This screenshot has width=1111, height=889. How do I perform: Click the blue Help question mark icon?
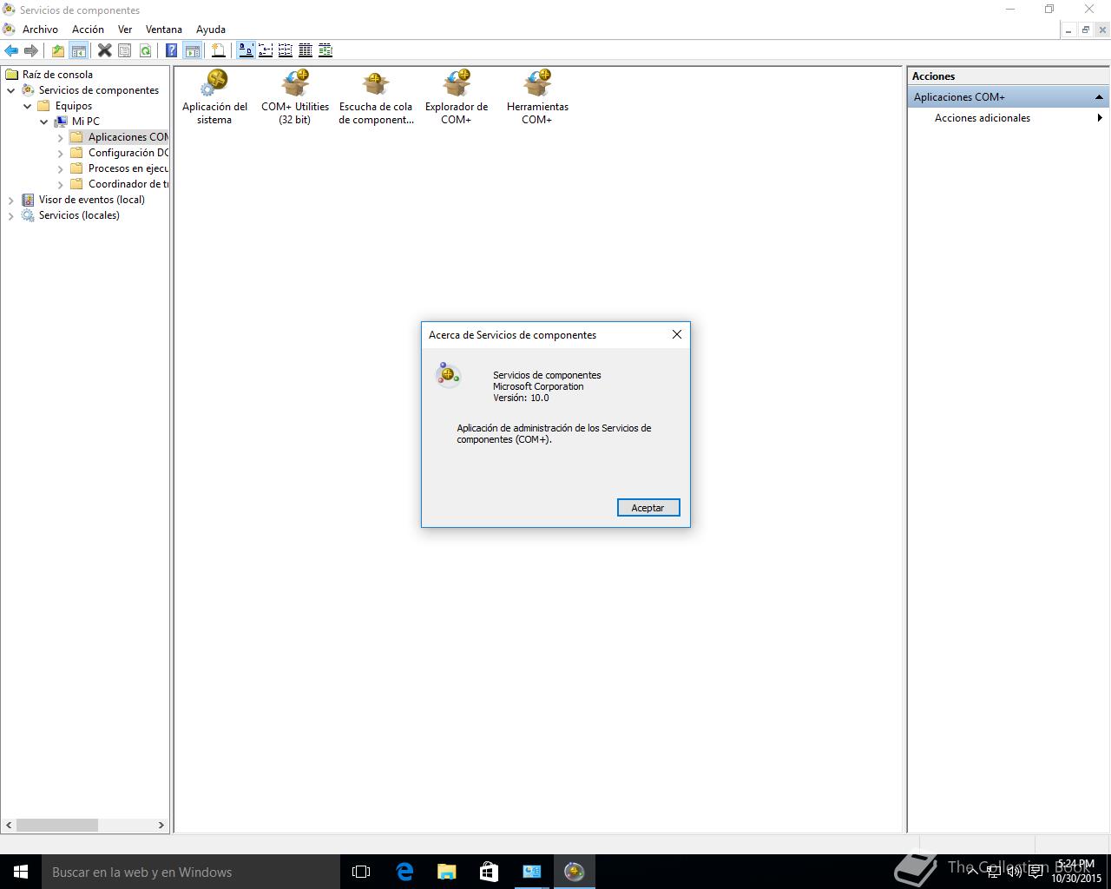172,50
